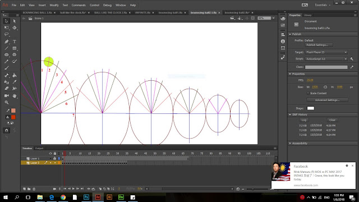Click the SWF History Clear button

[x=332, y=120]
